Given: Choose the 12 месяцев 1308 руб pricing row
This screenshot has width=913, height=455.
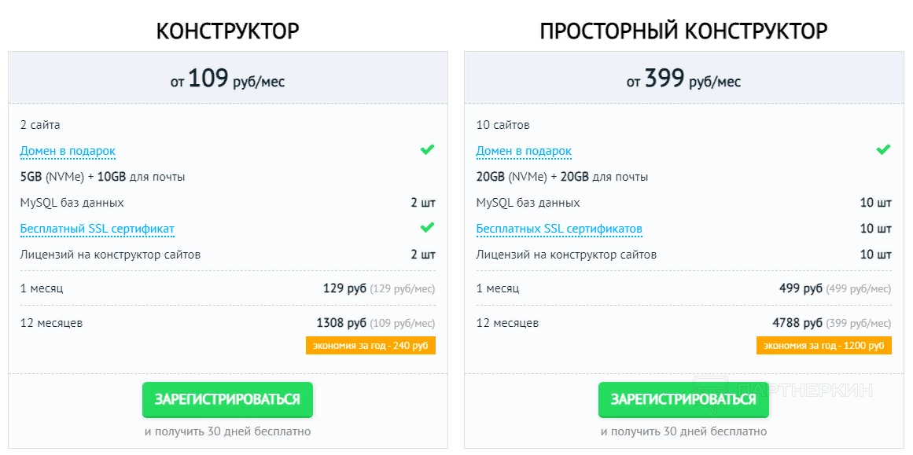Looking at the screenshot, I should tap(227, 323).
